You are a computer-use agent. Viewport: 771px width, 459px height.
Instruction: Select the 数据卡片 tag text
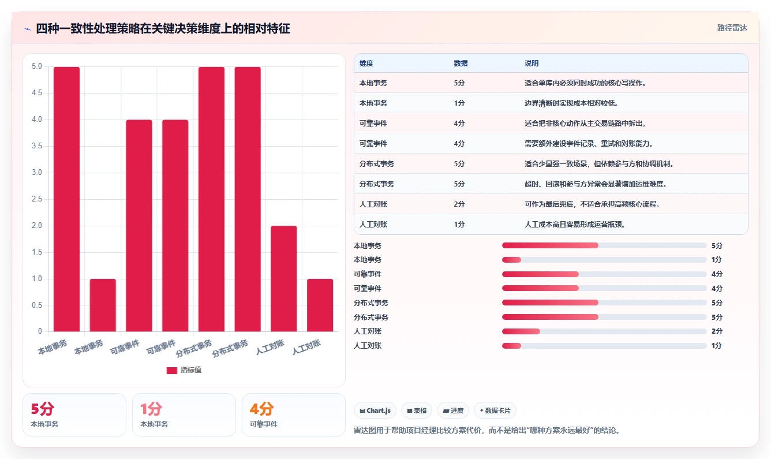[497, 411]
